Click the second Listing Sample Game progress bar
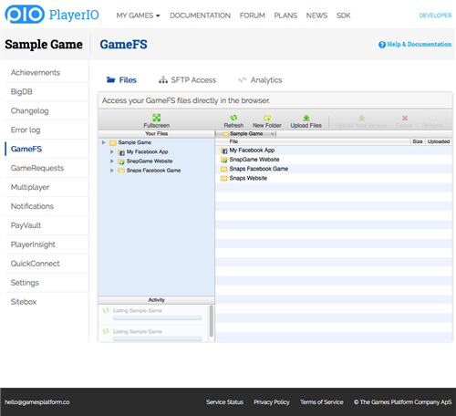 (x=158, y=338)
